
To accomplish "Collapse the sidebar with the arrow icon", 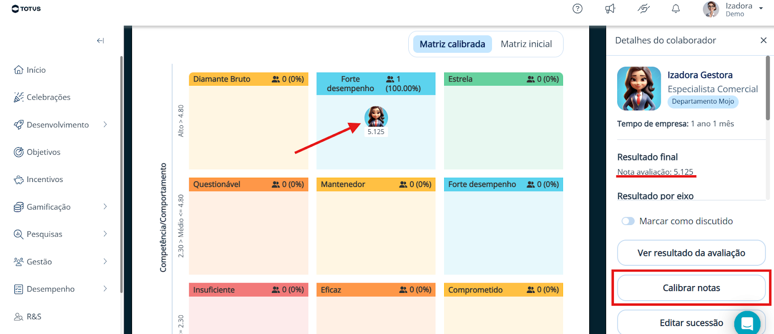I will point(100,41).
